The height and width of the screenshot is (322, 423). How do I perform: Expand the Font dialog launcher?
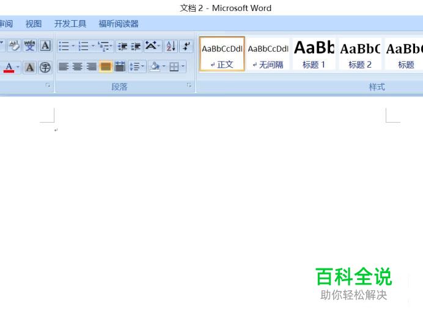tap(48, 85)
